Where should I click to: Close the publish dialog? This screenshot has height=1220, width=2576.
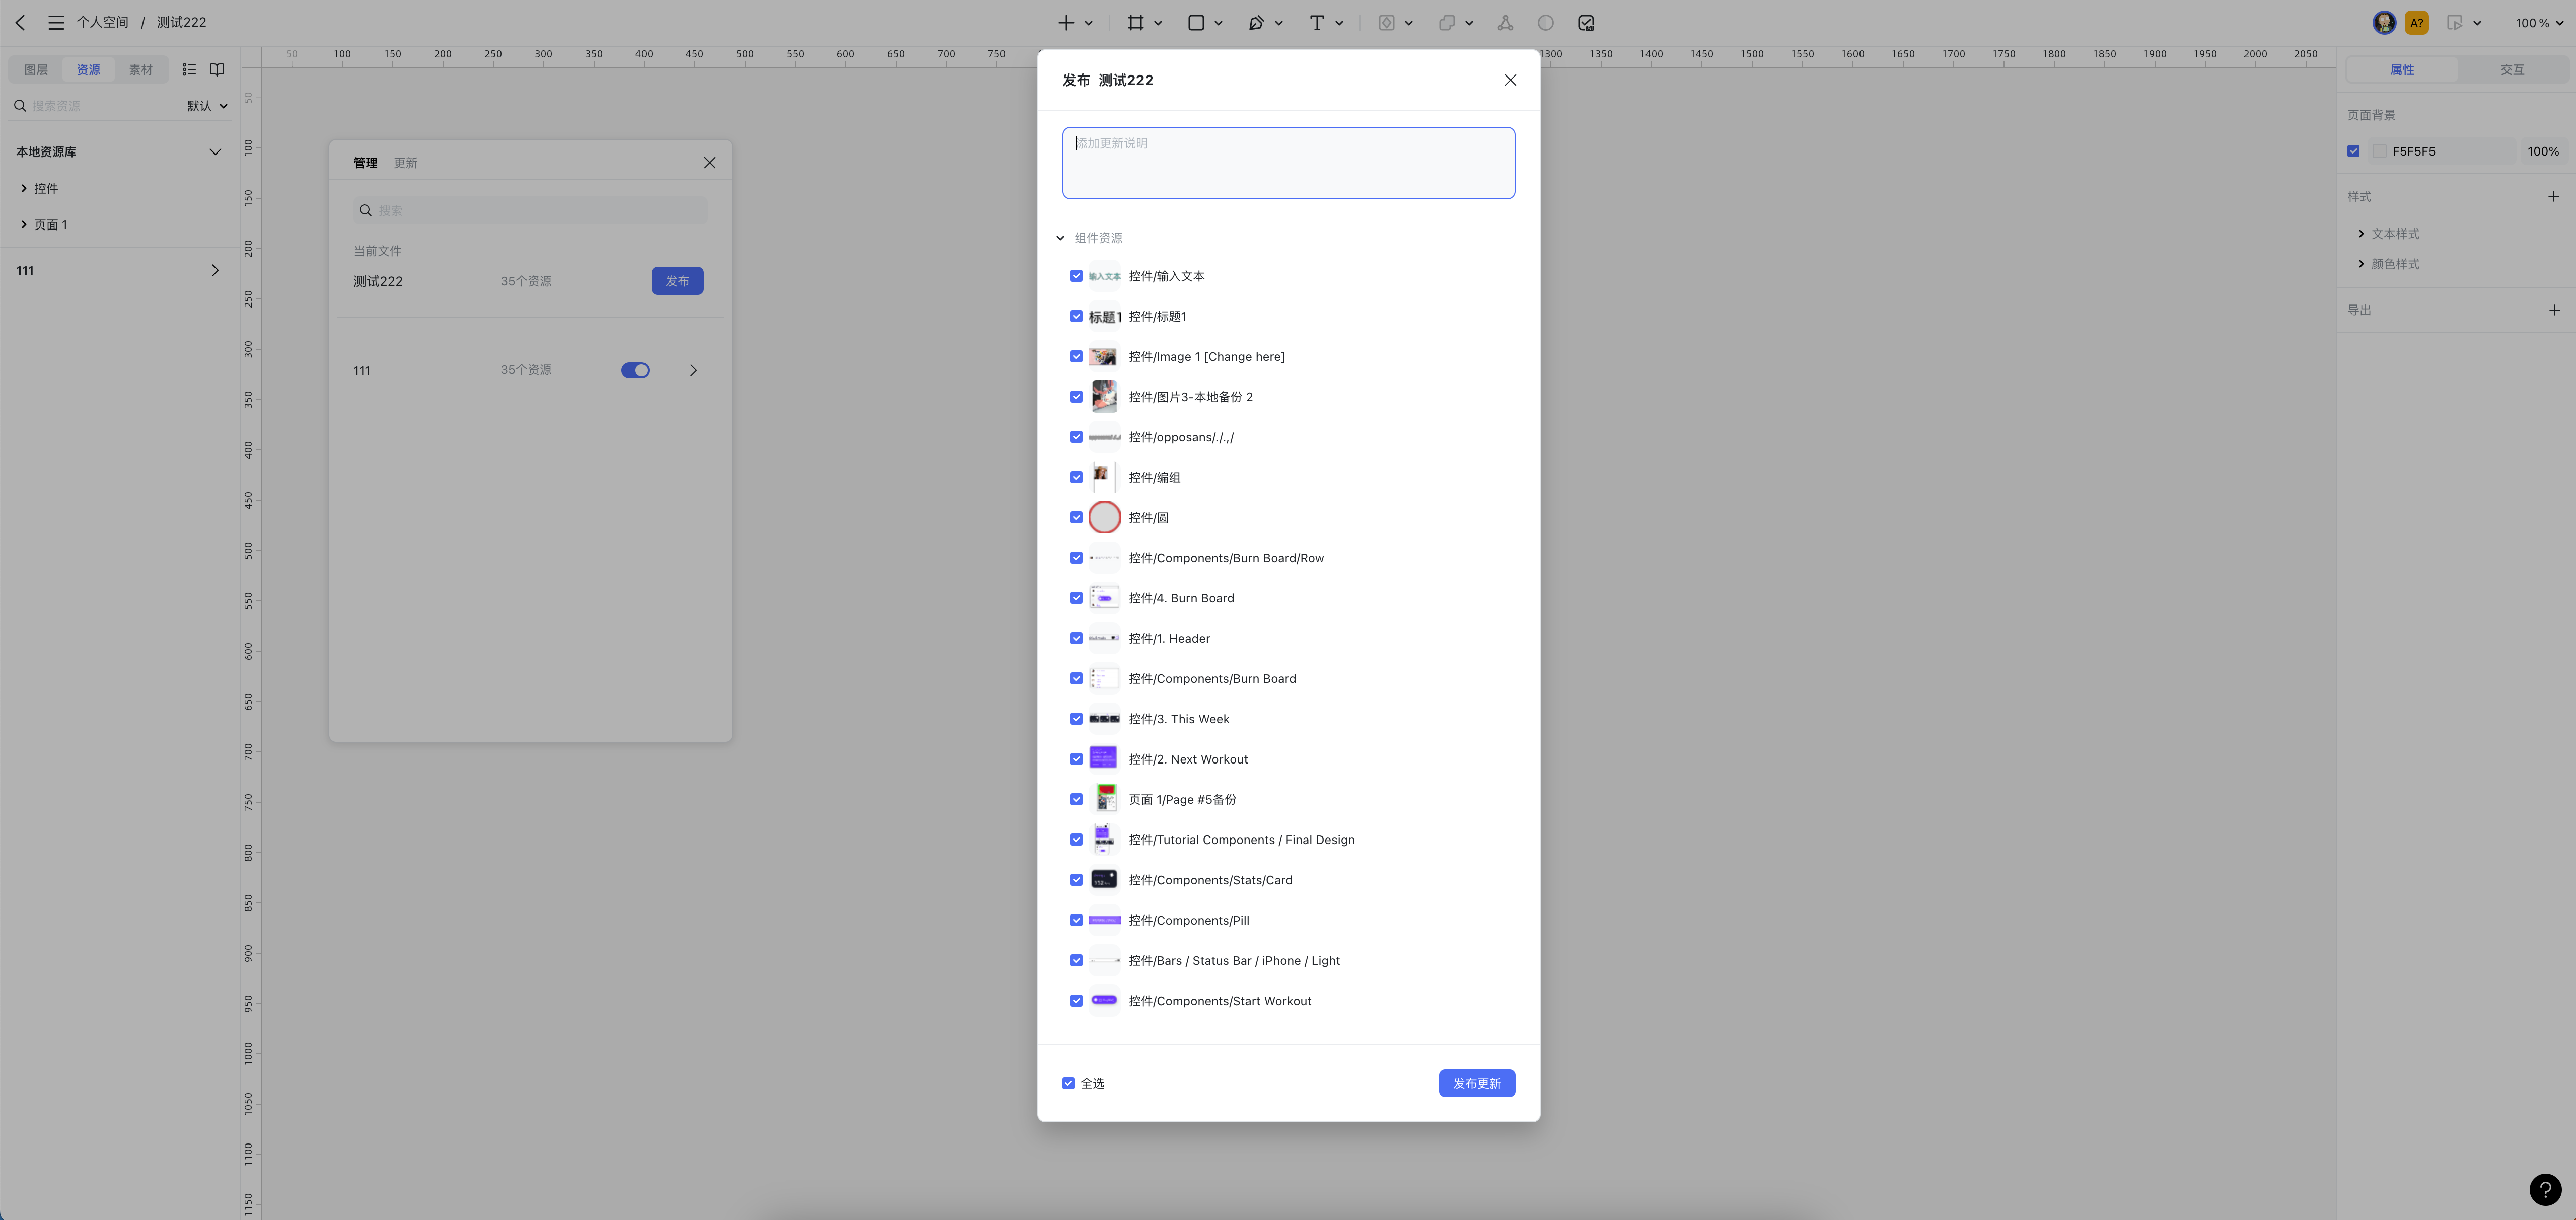(x=1510, y=80)
